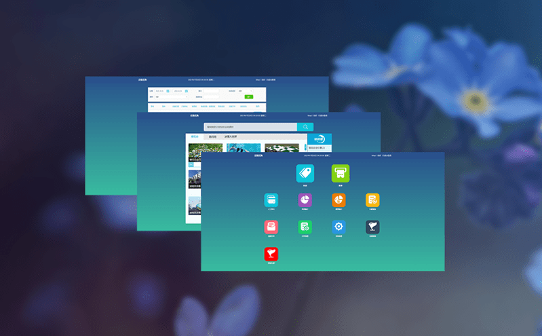Open the green ticket printer icon
The image size is (542, 336).
point(340,173)
